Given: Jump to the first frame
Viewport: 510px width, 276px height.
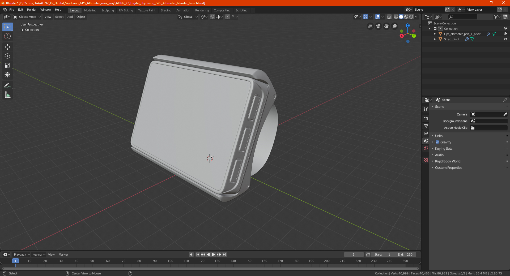Looking at the screenshot, I should pyautogui.click(x=198, y=255).
